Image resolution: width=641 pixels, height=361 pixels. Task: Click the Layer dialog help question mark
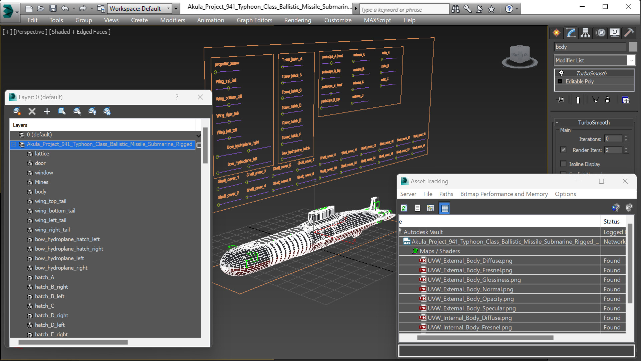(x=177, y=97)
